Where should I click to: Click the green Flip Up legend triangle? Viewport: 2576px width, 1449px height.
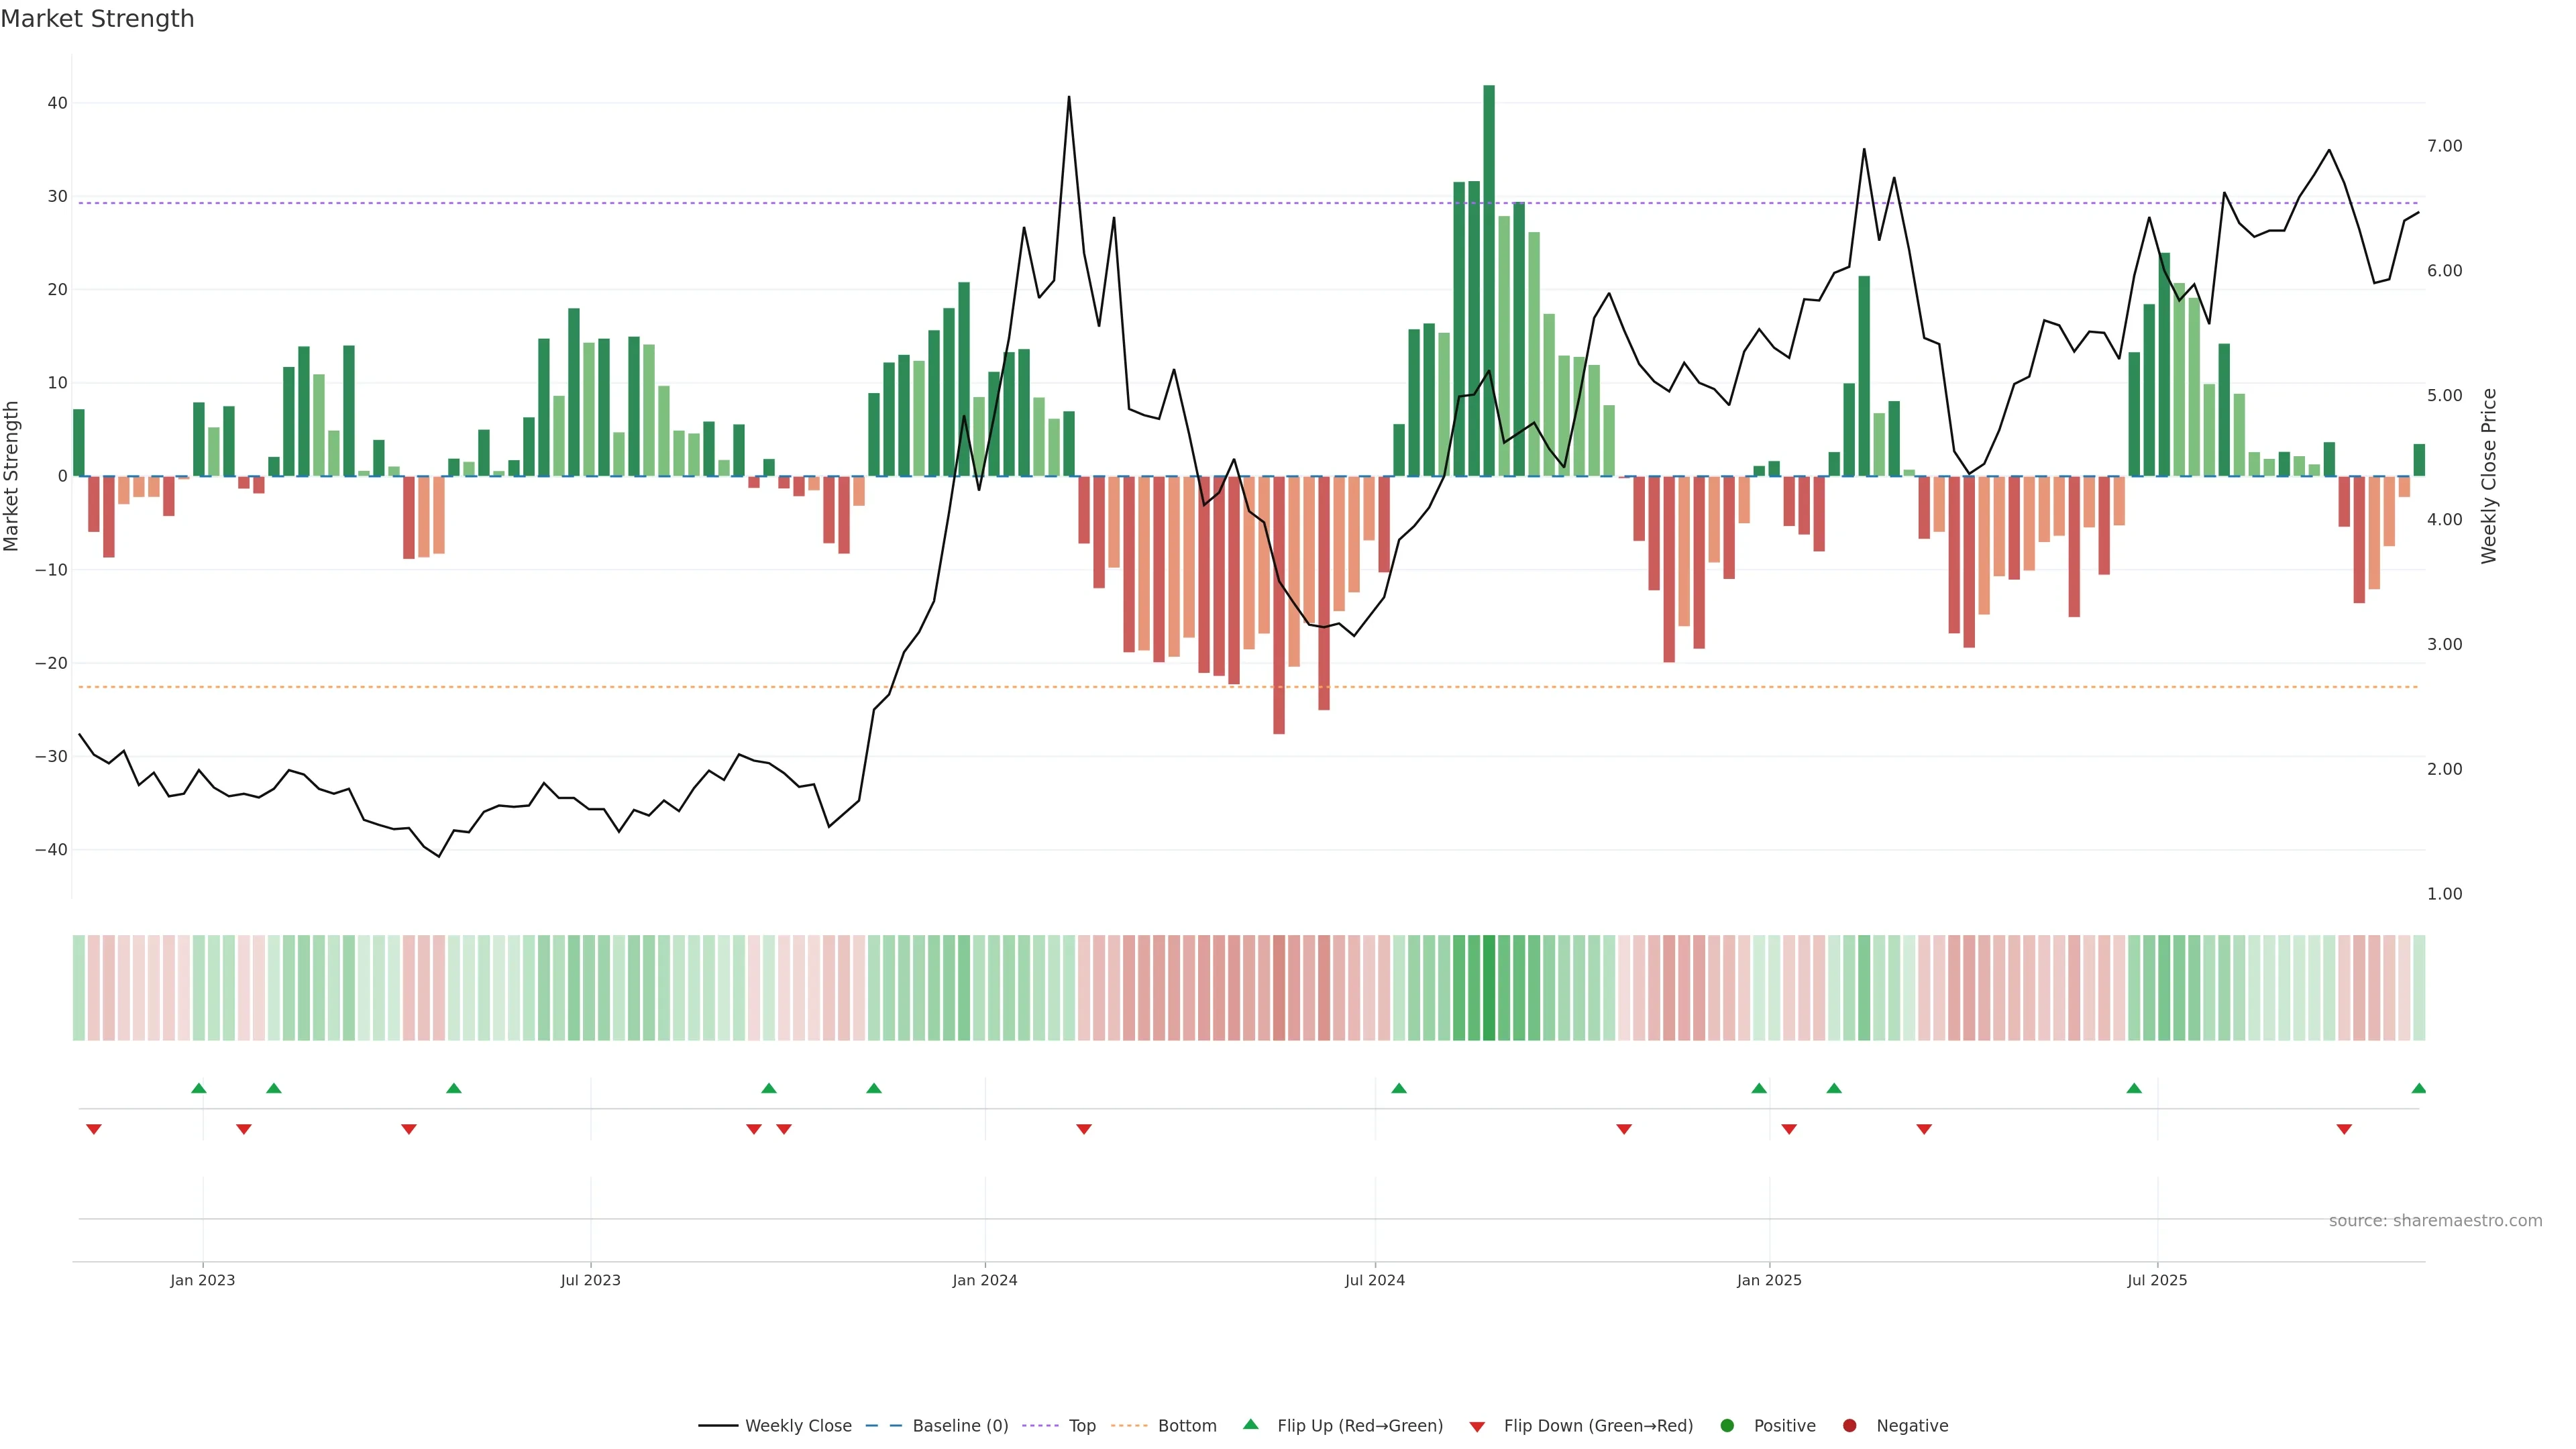1250,1424
